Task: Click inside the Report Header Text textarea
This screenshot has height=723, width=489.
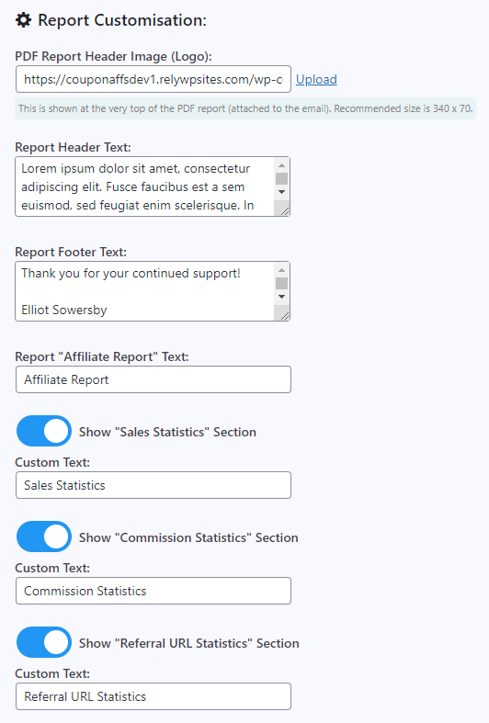Action: click(145, 186)
